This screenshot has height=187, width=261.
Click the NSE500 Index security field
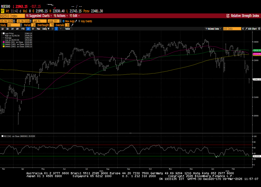12,16
